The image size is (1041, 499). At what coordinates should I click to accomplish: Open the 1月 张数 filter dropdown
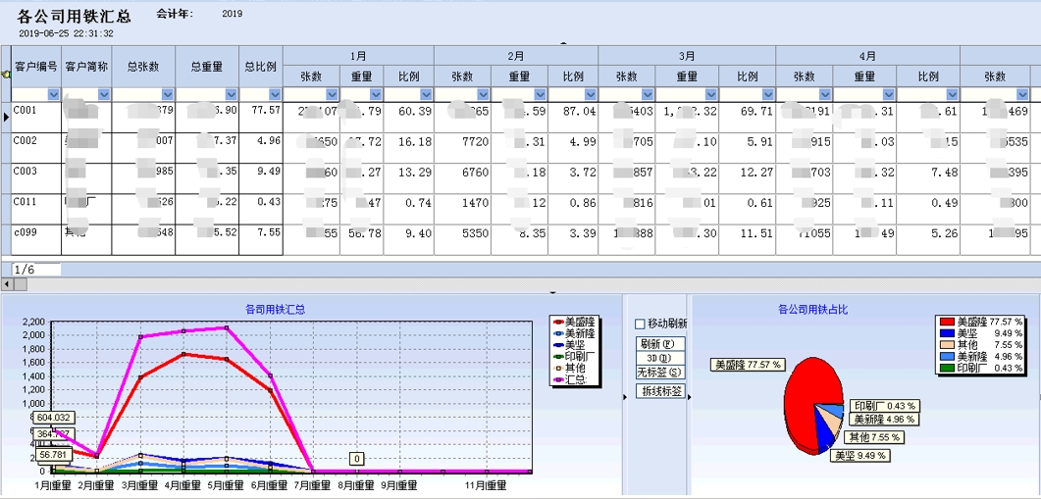click(332, 95)
